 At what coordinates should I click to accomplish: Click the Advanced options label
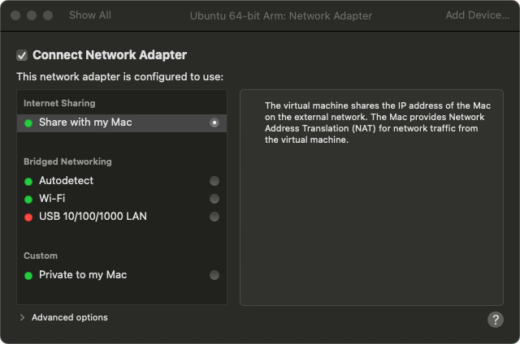pos(70,317)
